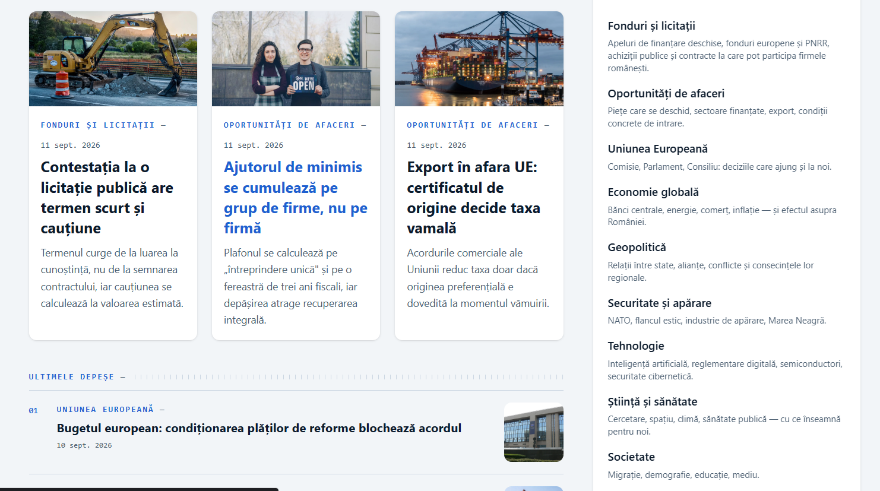
Task: Click description 'Apeluri de finanțare deschise, fonduri europene'
Action: point(718,56)
